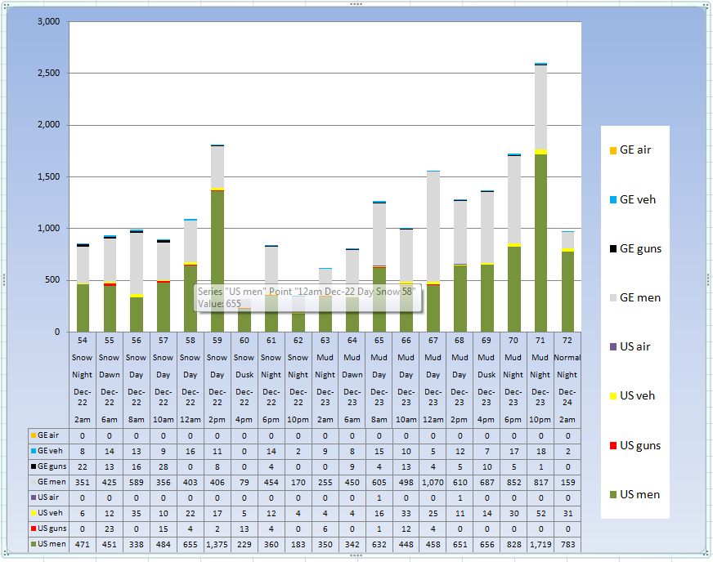Click the orange GE air legend swatch
Screen dimensions: 713x562
(613, 150)
